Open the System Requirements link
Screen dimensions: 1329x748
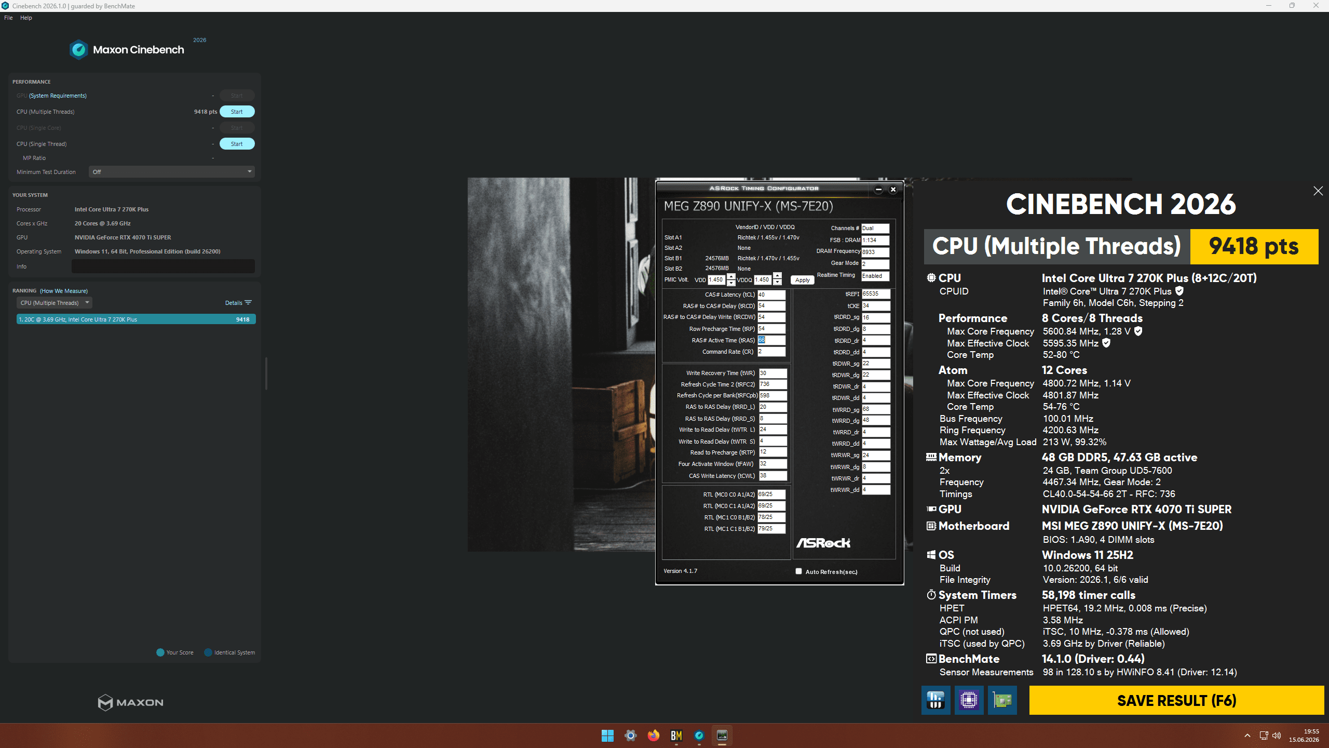[x=58, y=96]
